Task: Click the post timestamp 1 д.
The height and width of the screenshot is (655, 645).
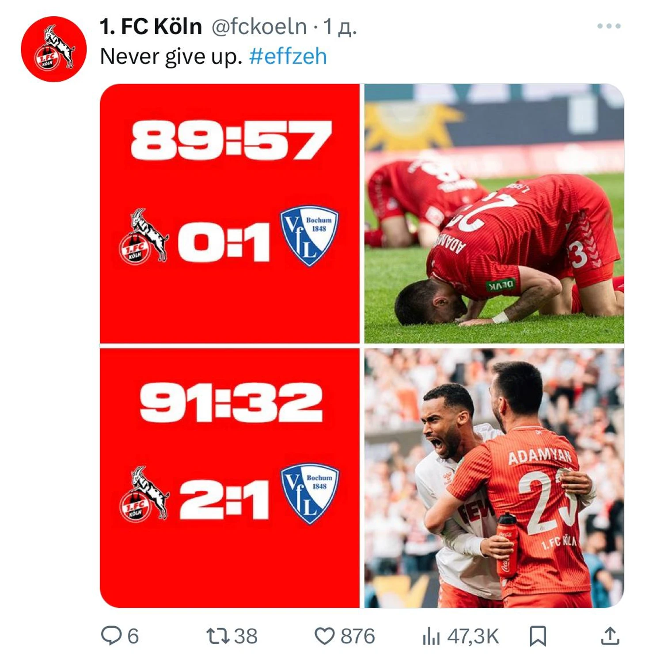Action: coord(340,27)
